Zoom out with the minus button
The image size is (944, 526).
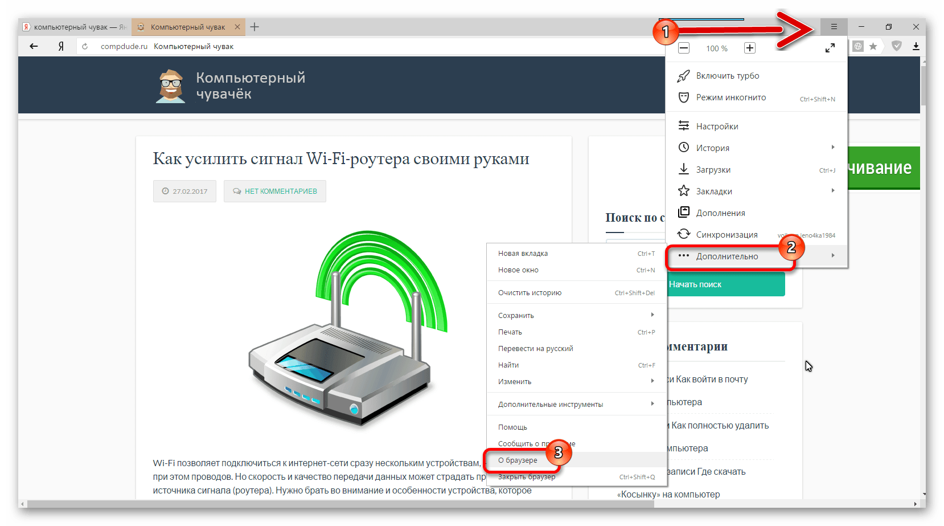[x=684, y=48]
